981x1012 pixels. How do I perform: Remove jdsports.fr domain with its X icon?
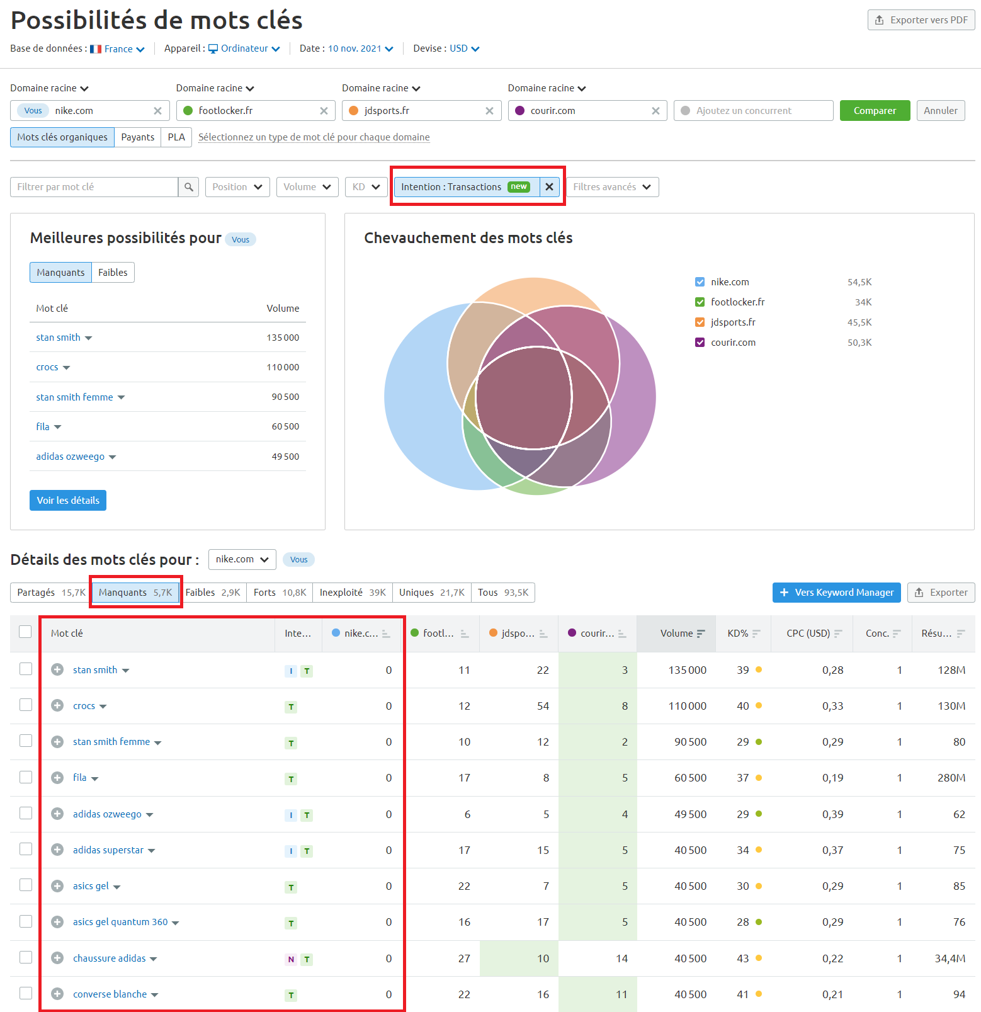[x=489, y=111]
